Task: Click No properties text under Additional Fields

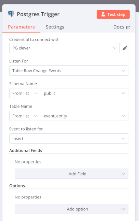Action: click(x=28, y=162)
